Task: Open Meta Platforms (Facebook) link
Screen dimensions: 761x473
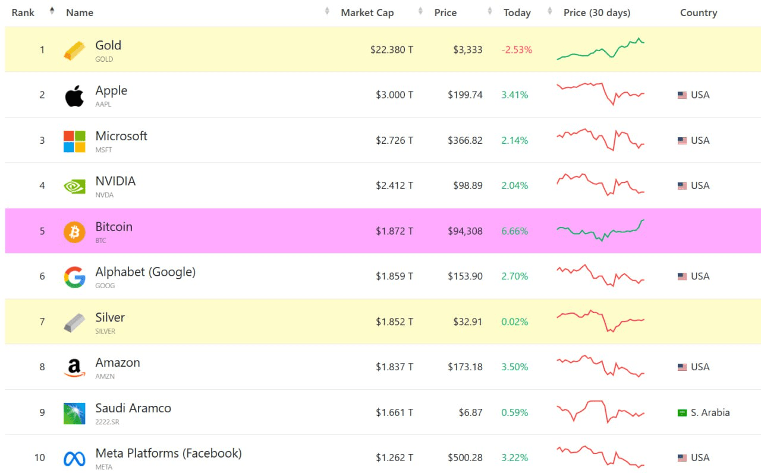Action: [x=168, y=453]
